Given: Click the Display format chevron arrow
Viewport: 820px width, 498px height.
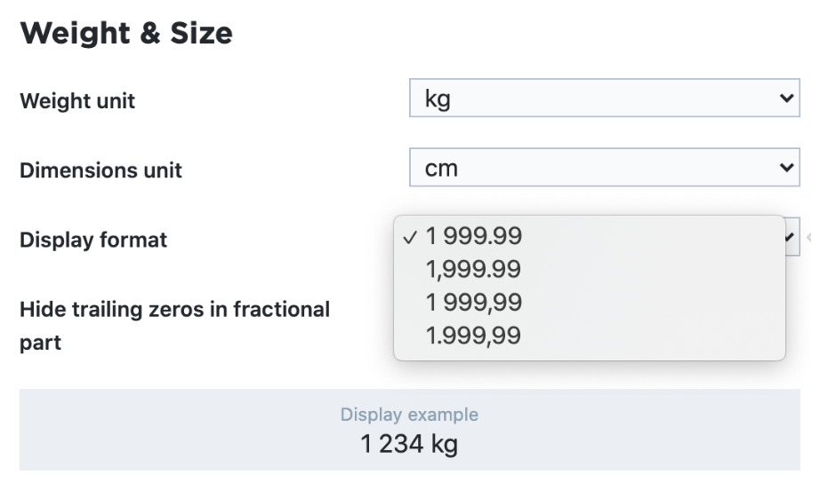Looking at the screenshot, I should (x=791, y=237).
